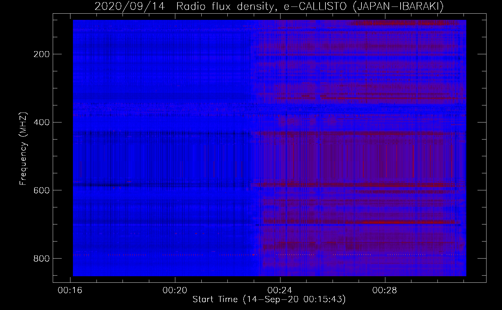
Task: Click the 00:16 time tick label
Action: coord(70,290)
